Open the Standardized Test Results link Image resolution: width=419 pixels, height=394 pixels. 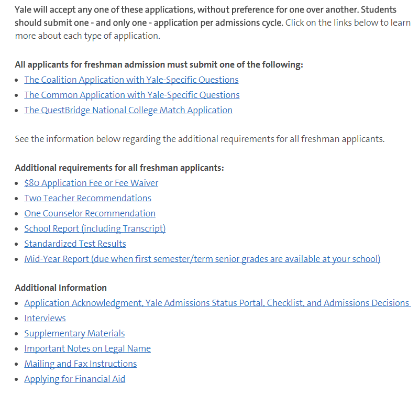pos(75,244)
